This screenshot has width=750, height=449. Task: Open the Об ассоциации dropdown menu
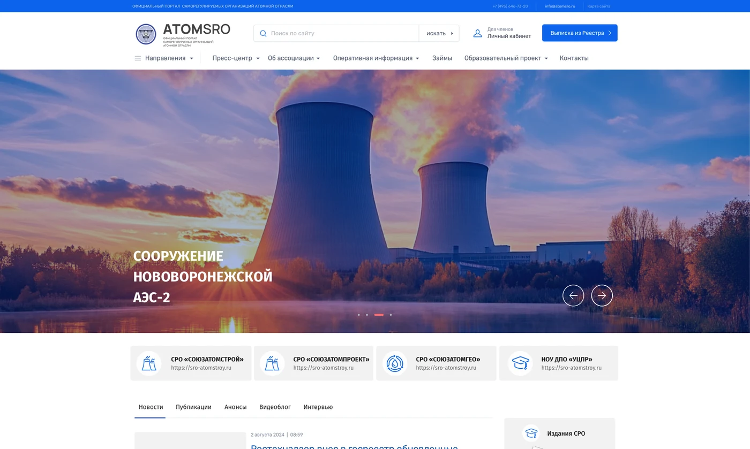[x=294, y=58]
